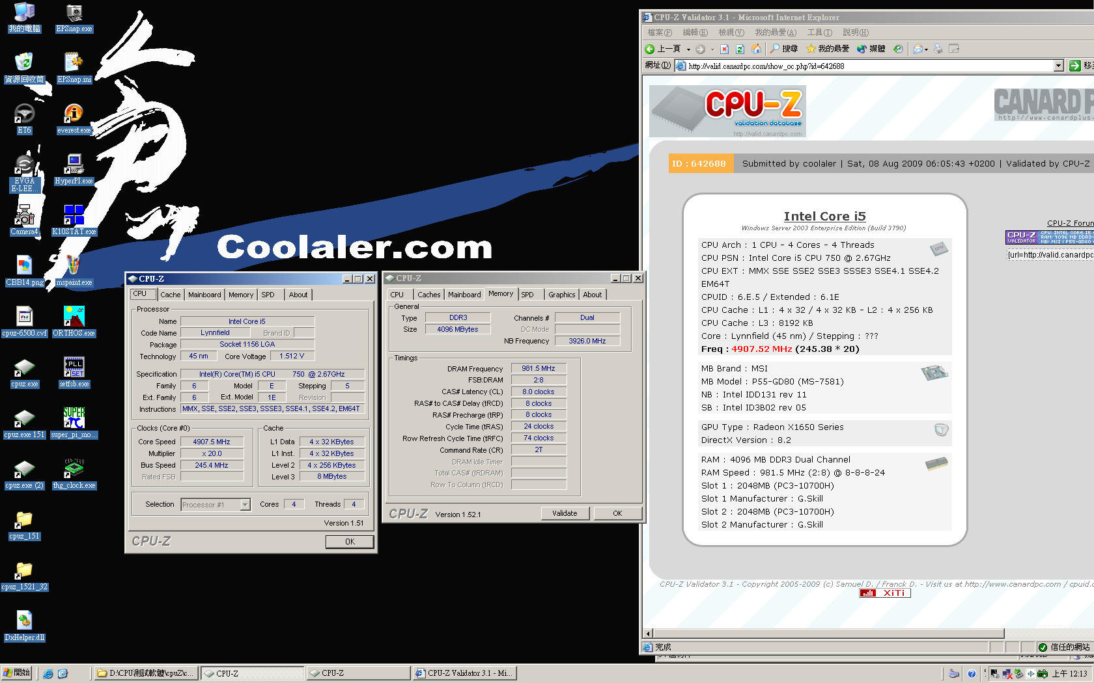This screenshot has height=683, width=1094.
Task: Open the Processor #1 selection dropdown
Action: [x=245, y=505]
